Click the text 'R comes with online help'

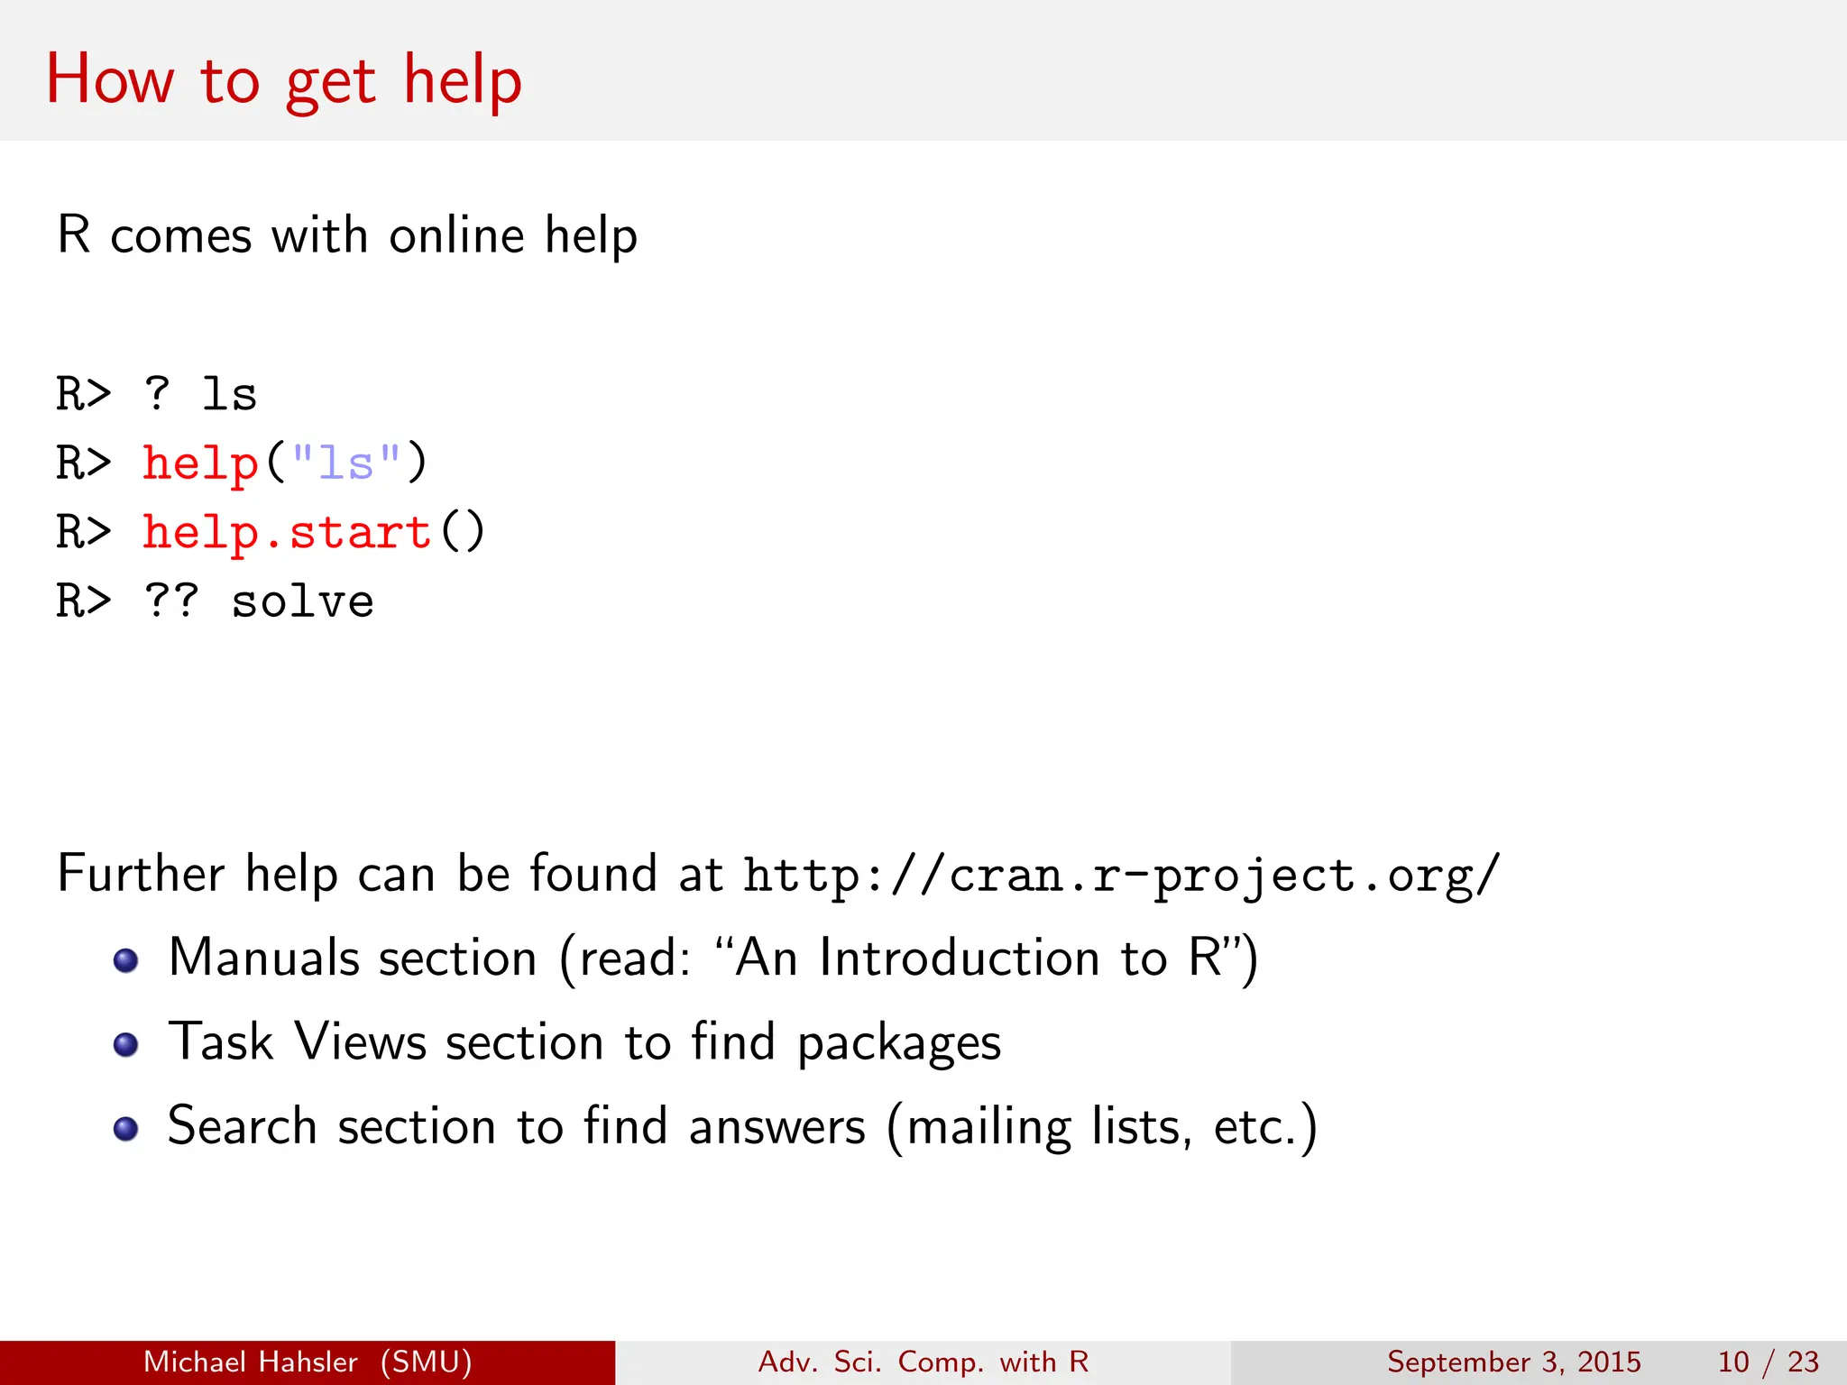[347, 235]
